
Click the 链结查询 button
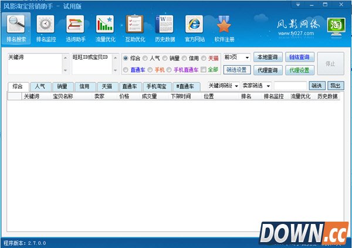point(299,57)
